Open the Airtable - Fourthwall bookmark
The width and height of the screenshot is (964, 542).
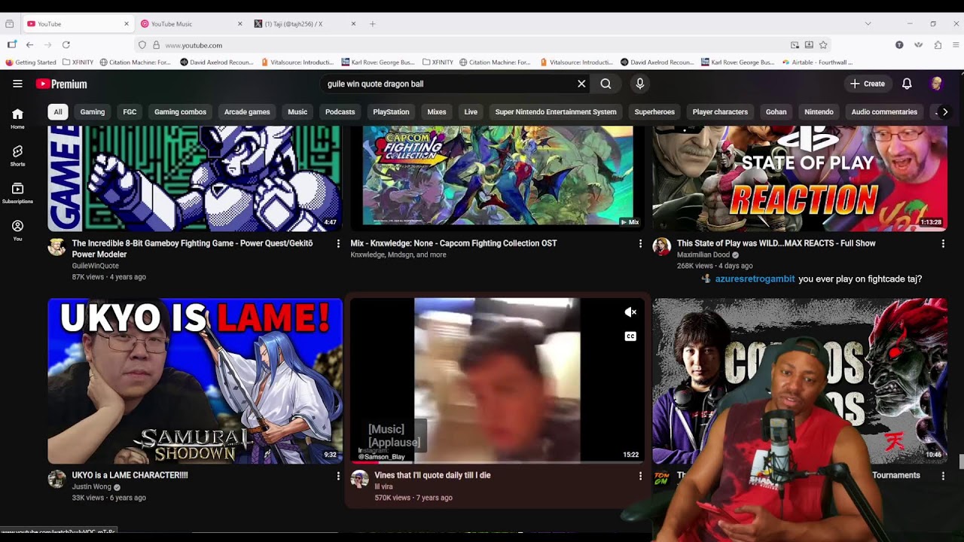[x=818, y=62]
